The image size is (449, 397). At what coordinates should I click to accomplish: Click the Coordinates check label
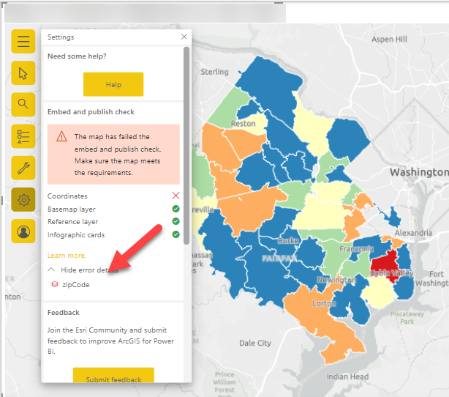tap(67, 196)
